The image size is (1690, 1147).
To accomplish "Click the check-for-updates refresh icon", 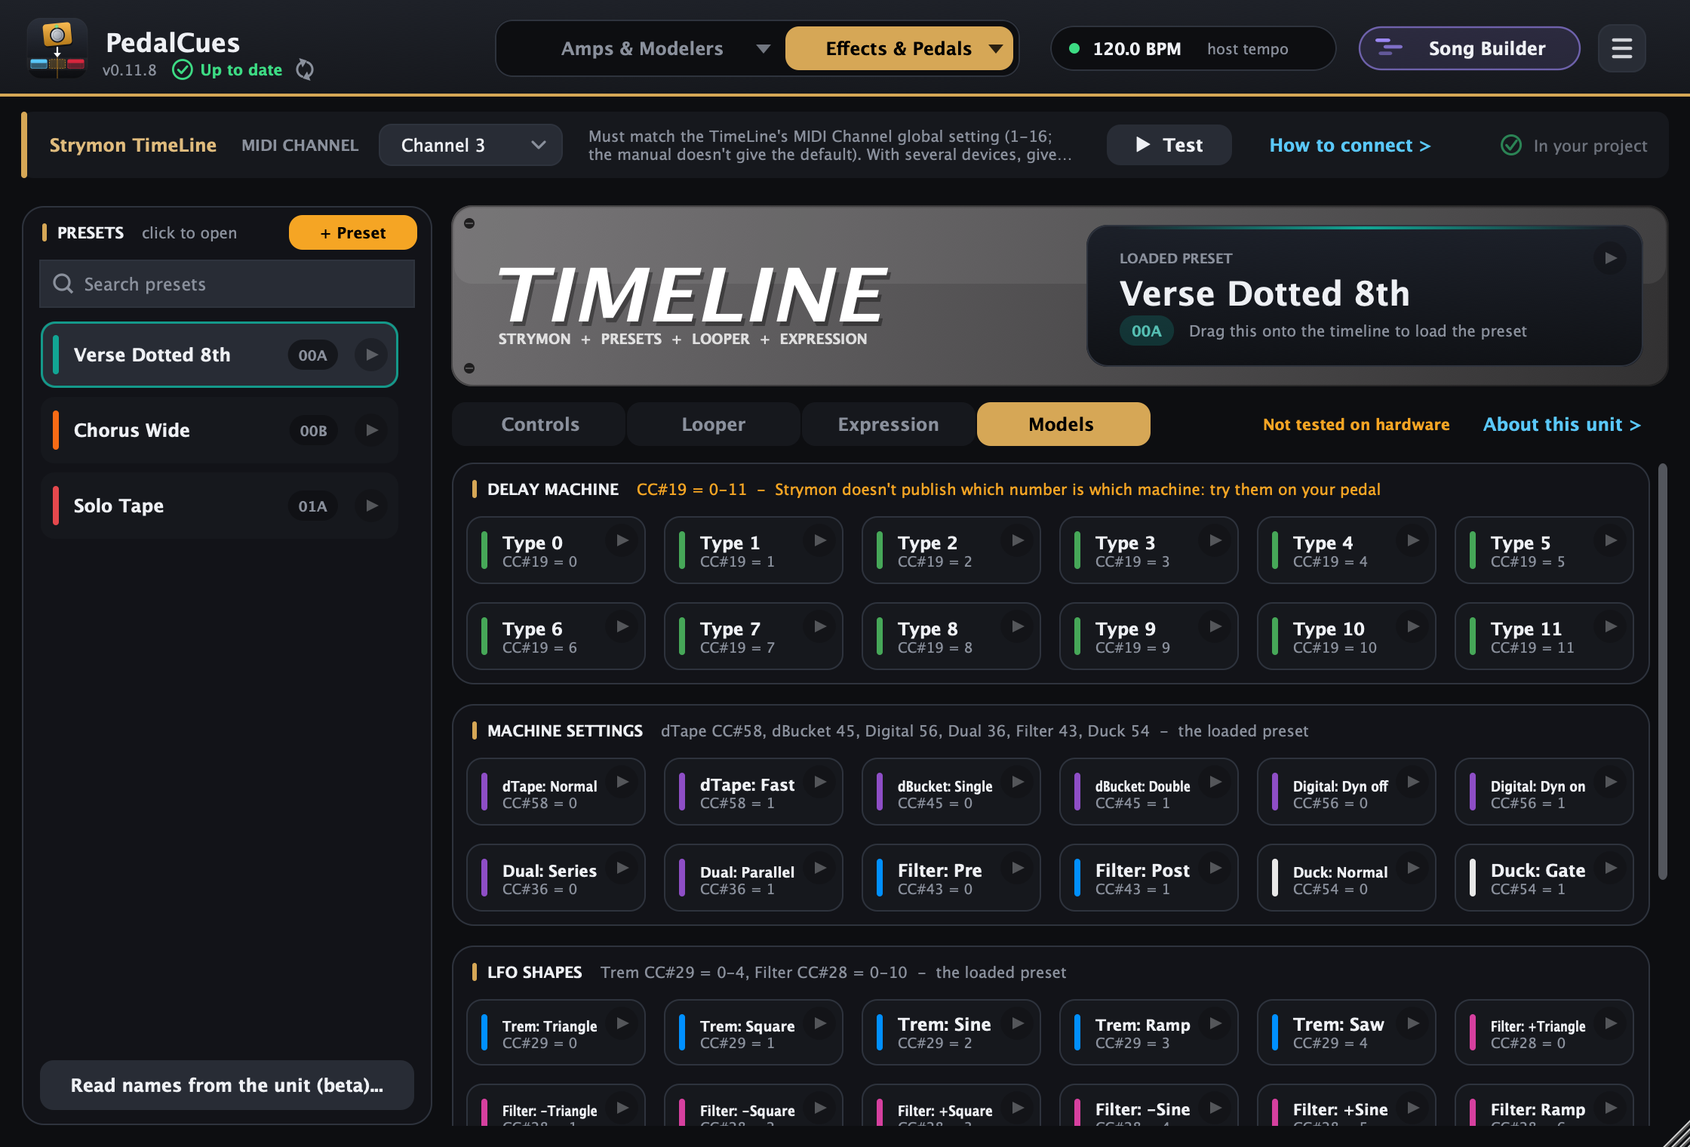I will pyautogui.click(x=305, y=69).
